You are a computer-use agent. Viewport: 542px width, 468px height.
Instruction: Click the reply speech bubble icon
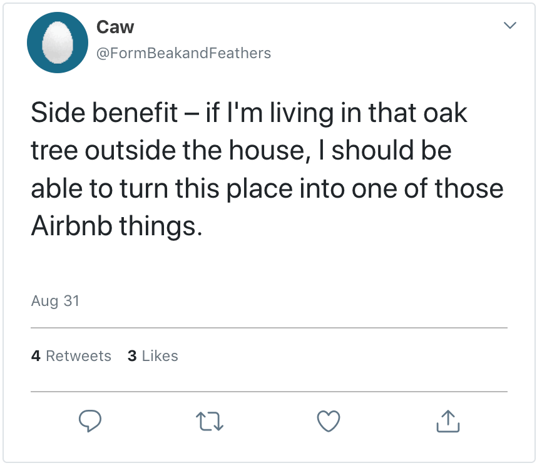pos(90,421)
